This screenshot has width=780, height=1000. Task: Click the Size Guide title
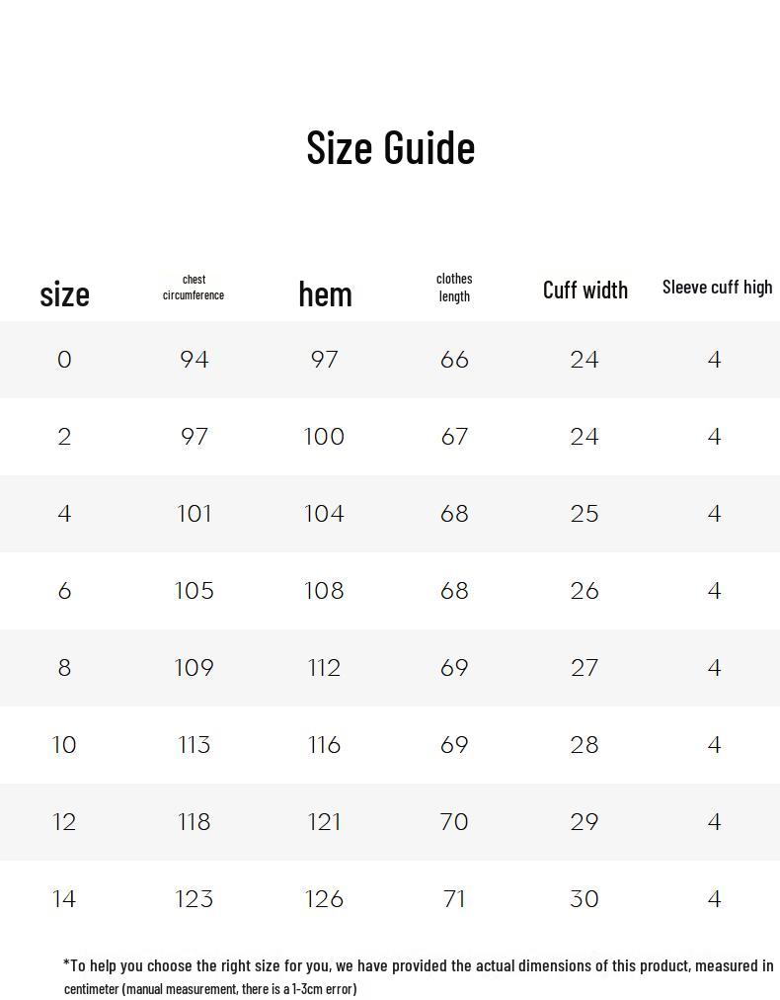click(x=391, y=147)
